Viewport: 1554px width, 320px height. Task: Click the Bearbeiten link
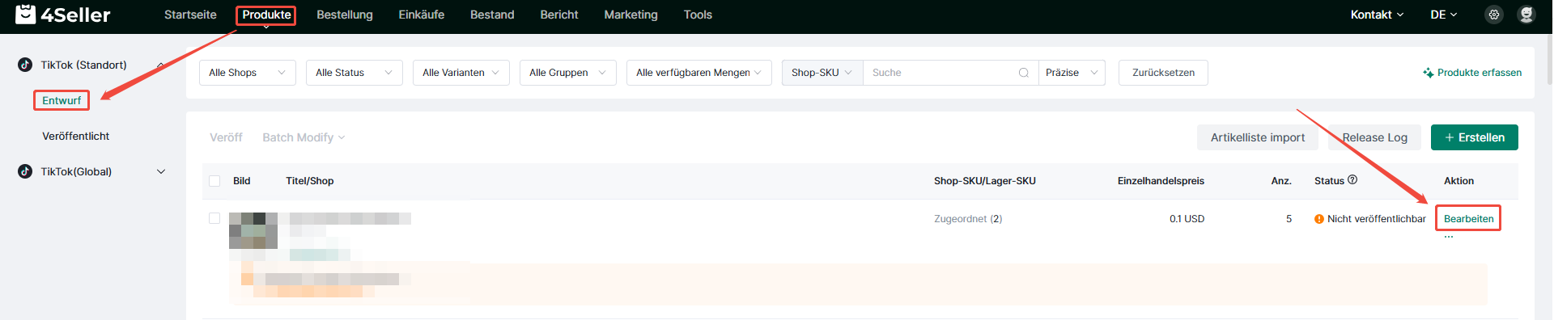pos(1469,219)
